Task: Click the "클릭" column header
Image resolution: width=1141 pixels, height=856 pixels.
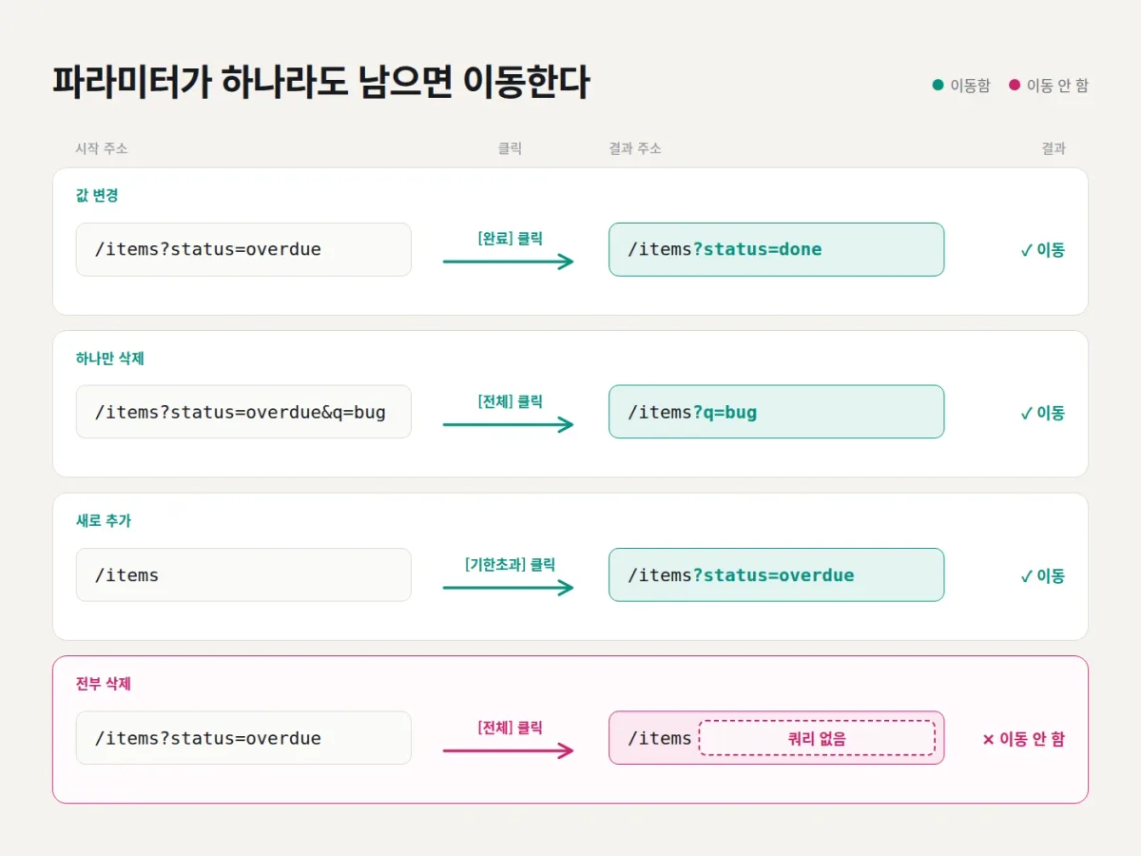Action: (x=510, y=148)
